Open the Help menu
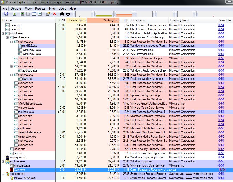Screen dimensions: 233x182 (73, 9)
